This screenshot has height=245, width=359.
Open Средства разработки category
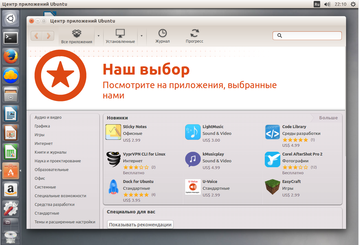54,204
